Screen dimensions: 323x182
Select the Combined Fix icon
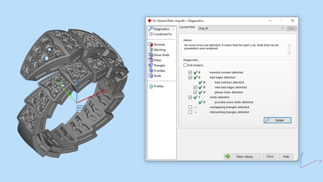[x=151, y=34]
